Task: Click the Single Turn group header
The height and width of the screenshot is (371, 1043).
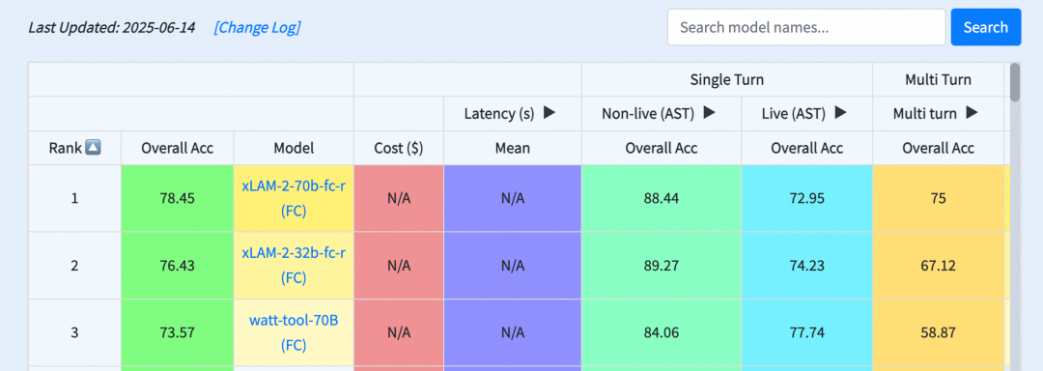Action: tap(727, 80)
